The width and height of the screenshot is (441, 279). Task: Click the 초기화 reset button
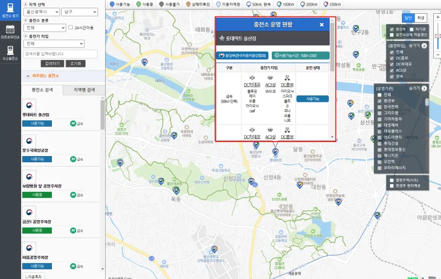[x=76, y=63]
